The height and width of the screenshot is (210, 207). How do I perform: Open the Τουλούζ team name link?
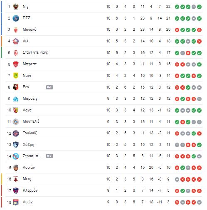(x=30, y=133)
